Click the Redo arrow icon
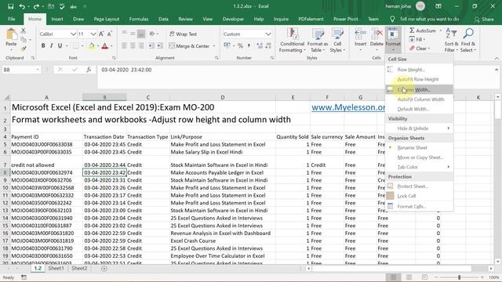The width and height of the screenshot is (502, 282). (x=36, y=6)
